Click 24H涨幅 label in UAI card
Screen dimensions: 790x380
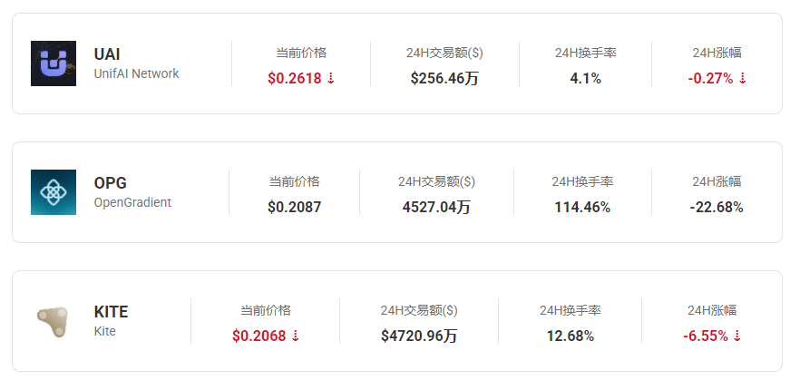[717, 53]
